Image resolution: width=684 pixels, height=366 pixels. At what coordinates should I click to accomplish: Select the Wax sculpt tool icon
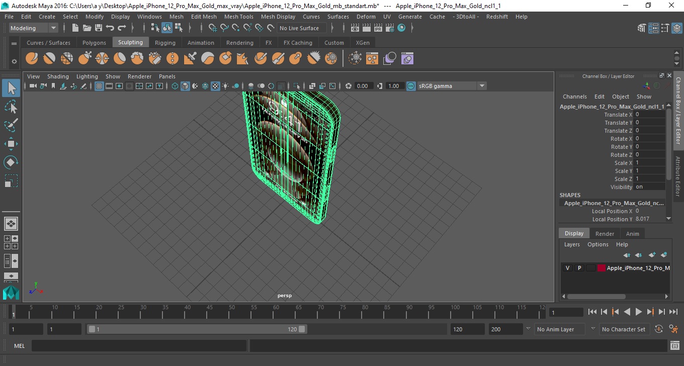pos(208,59)
